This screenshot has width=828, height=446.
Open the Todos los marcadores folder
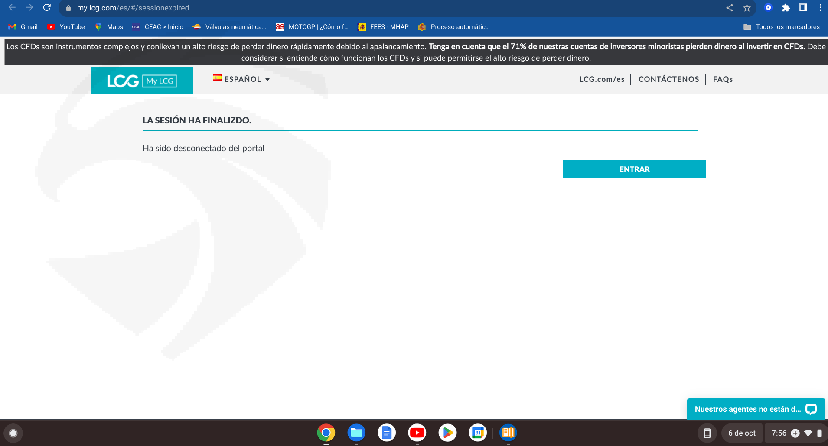coord(781,27)
